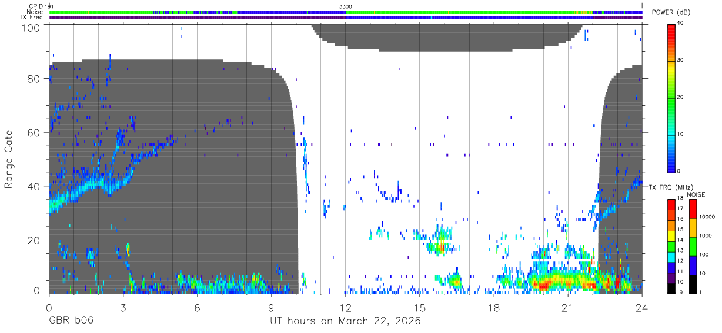
Task: Click the 16 label on TX FRQ scale
Action: point(680,220)
